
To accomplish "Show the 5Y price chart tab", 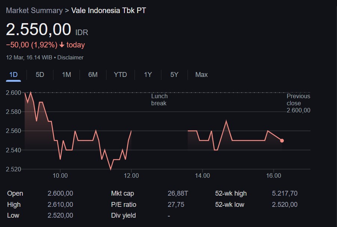I will pos(174,75).
